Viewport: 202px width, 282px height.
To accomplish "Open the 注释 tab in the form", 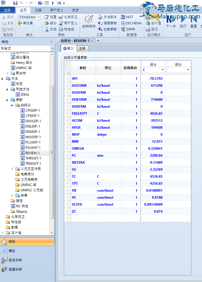I will click(82, 48).
